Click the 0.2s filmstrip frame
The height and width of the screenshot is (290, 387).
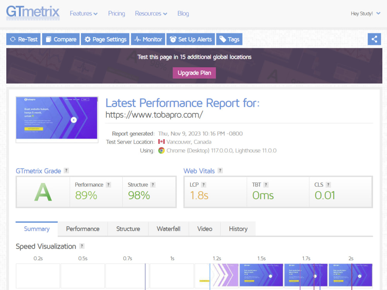(x=38, y=275)
